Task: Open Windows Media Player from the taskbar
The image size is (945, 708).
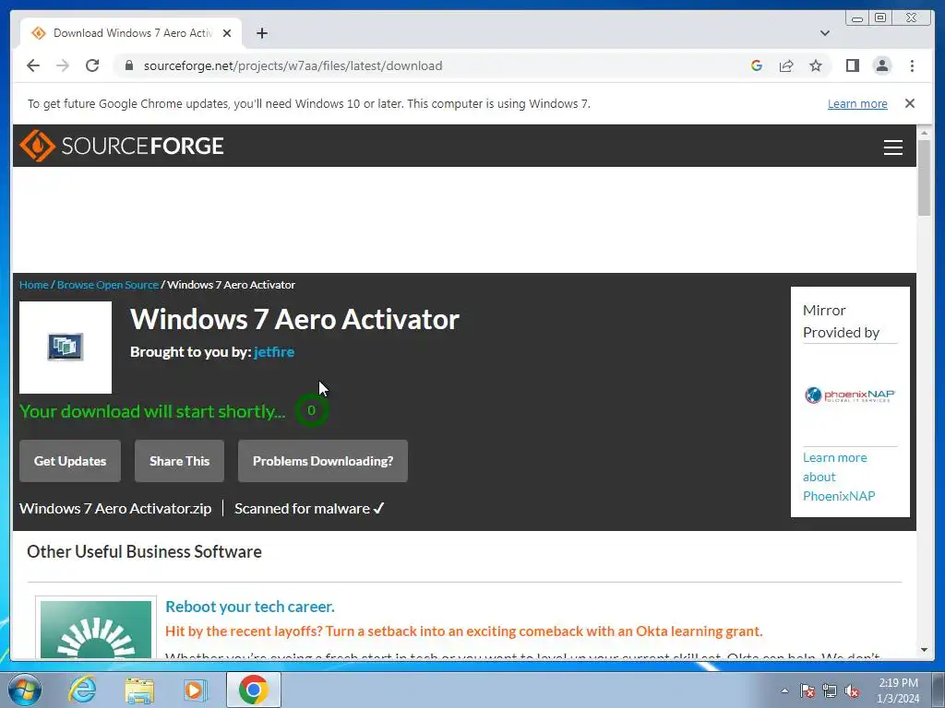Action: pos(195,690)
